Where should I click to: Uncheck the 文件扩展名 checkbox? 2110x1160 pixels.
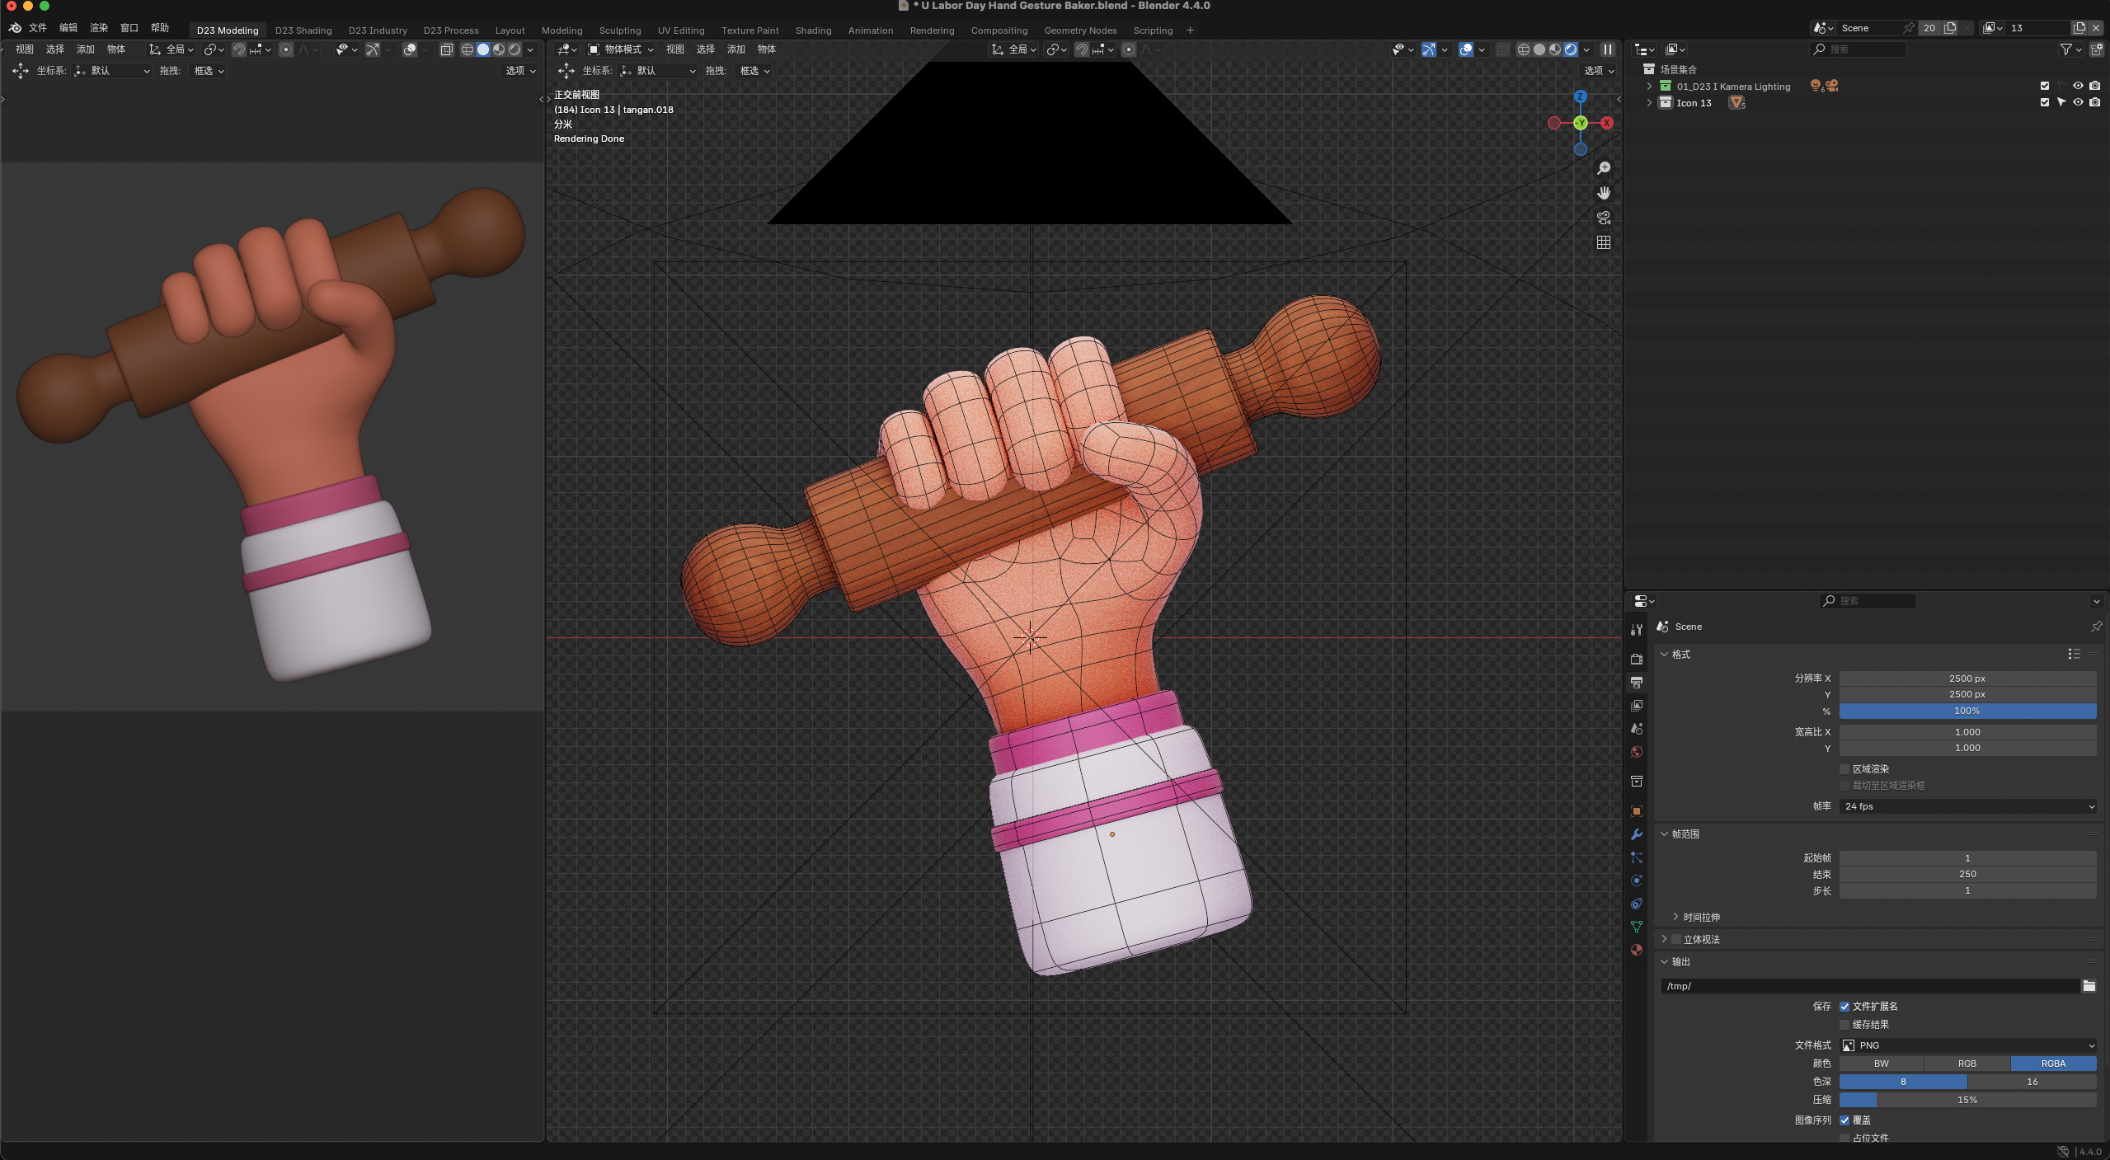[1845, 1007]
